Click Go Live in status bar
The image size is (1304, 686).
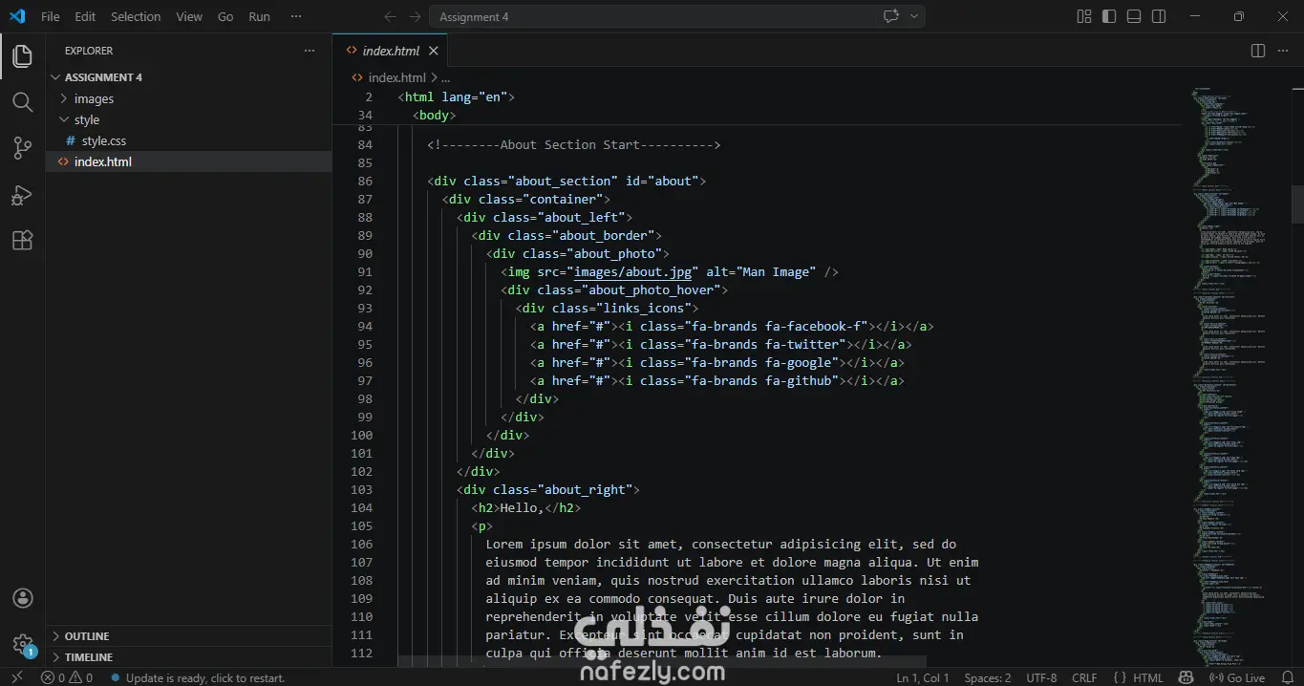coord(1238,677)
